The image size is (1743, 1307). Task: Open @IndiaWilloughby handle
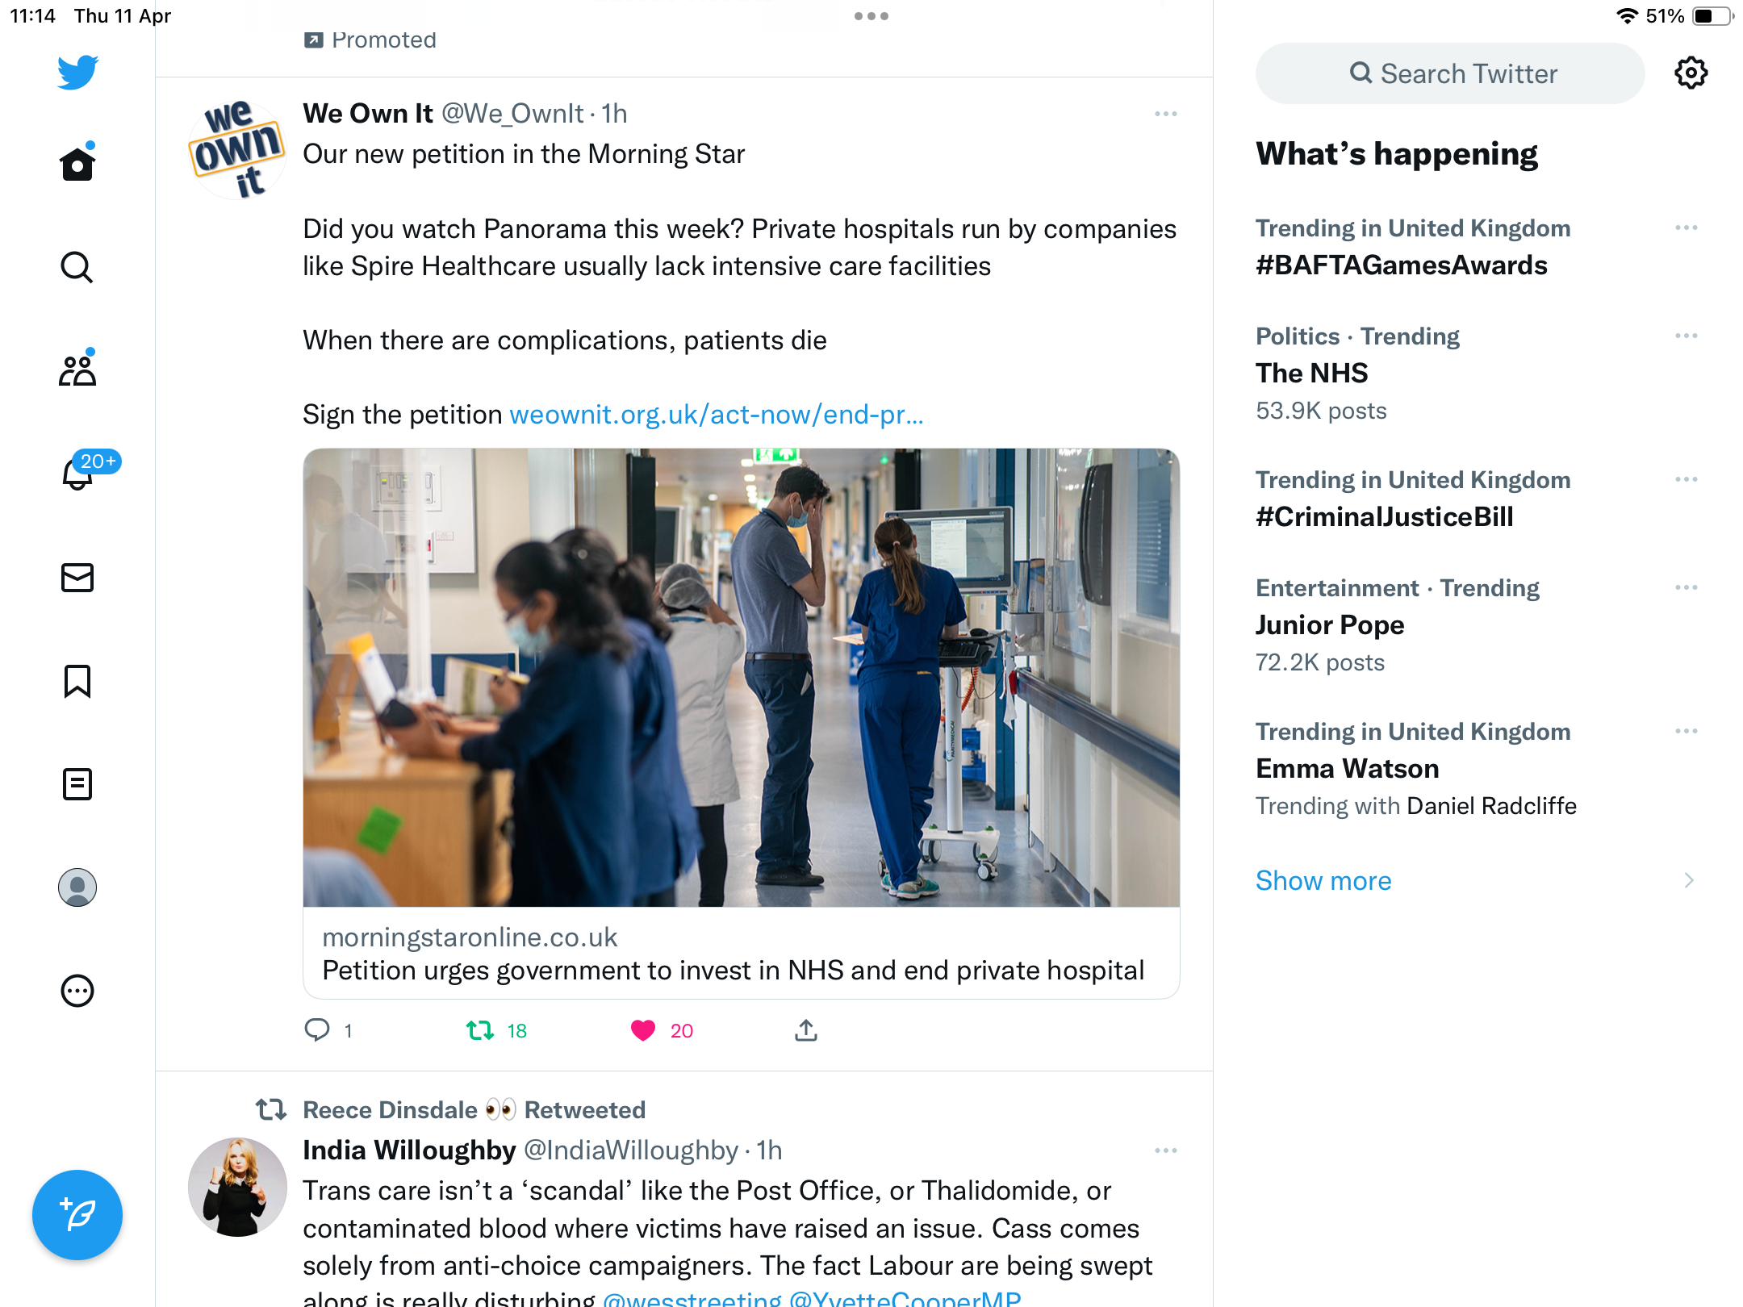point(631,1150)
